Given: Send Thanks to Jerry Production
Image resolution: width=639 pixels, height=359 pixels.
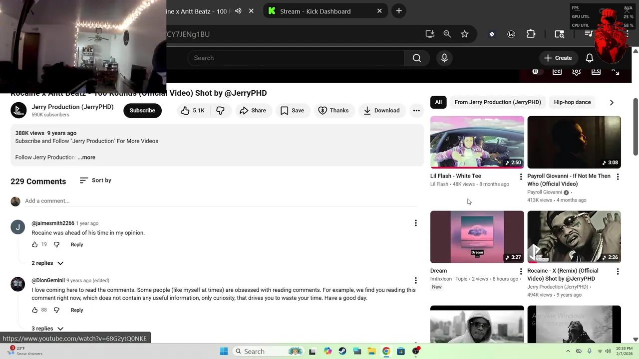Looking at the screenshot, I should [333, 111].
